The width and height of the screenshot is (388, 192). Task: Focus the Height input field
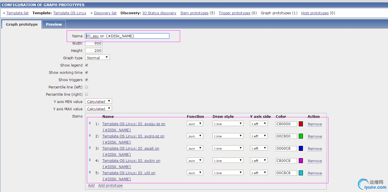pos(94,50)
